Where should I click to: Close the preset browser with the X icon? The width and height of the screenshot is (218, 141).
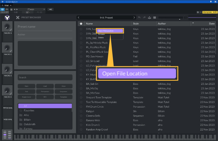click(18, 17)
